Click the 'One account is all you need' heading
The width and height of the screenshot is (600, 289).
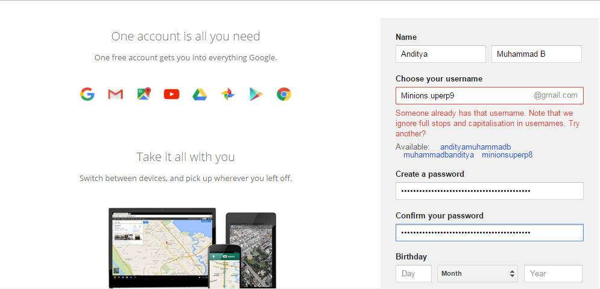(x=186, y=36)
